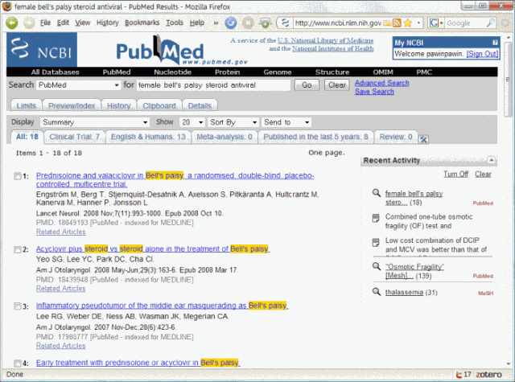Collapse the Recent Activity panel
The image size is (515, 382).
pyautogui.click(x=492, y=160)
